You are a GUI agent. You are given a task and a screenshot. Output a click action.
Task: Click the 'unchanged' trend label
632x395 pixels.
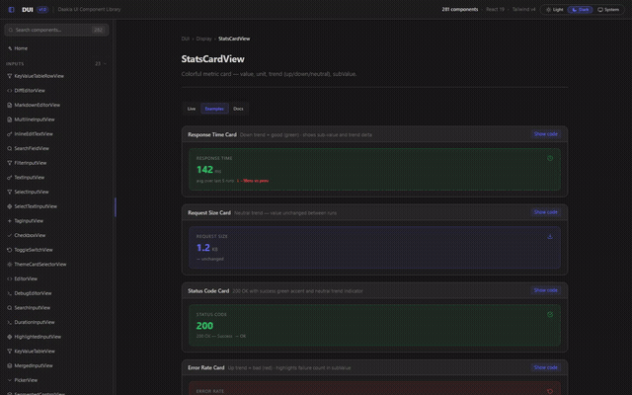(210, 259)
